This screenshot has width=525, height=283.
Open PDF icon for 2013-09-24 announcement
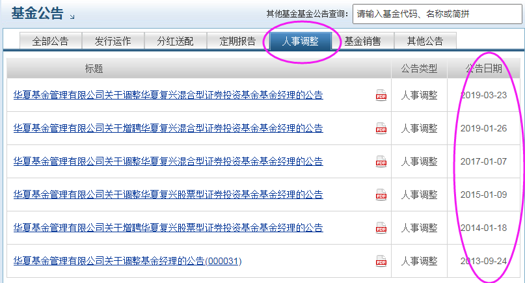381,261
